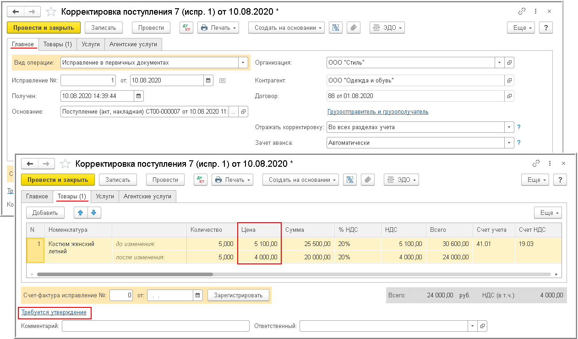Open the Еще menu above the goods table
The height and width of the screenshot is (339, 578).
(x=548, y=213)
